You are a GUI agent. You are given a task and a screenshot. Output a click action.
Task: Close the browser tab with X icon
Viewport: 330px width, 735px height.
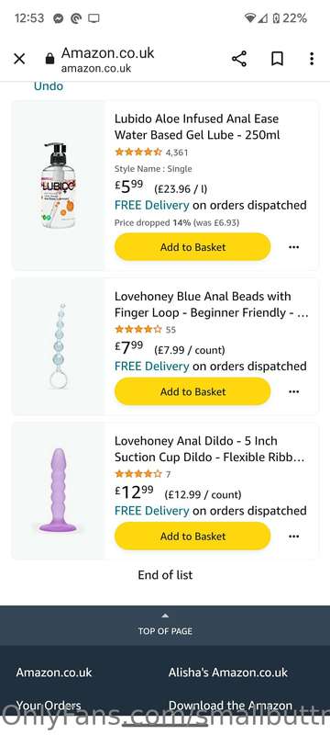(19, 59)
